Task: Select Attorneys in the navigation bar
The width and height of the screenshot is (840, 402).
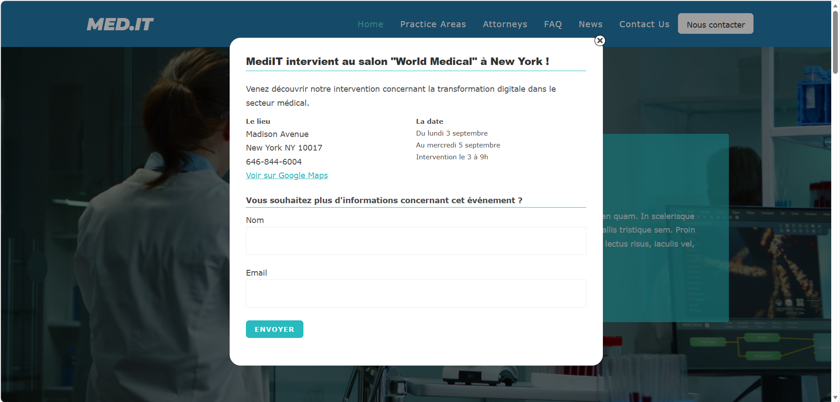Action: pos(505,25)
